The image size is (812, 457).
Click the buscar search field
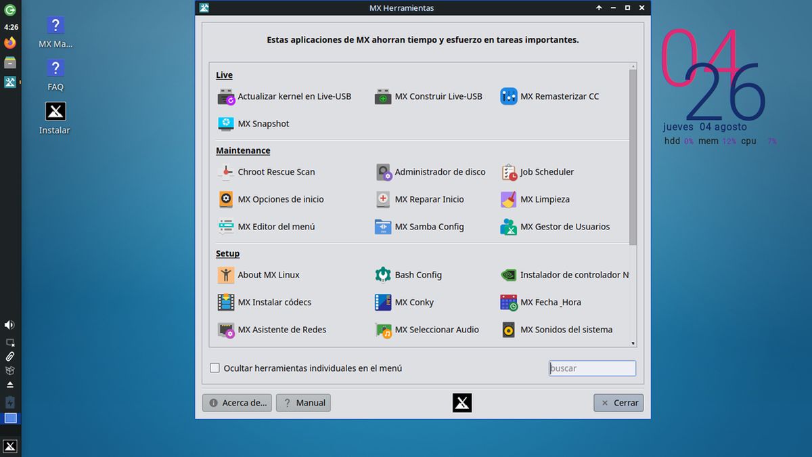point(592,368)
